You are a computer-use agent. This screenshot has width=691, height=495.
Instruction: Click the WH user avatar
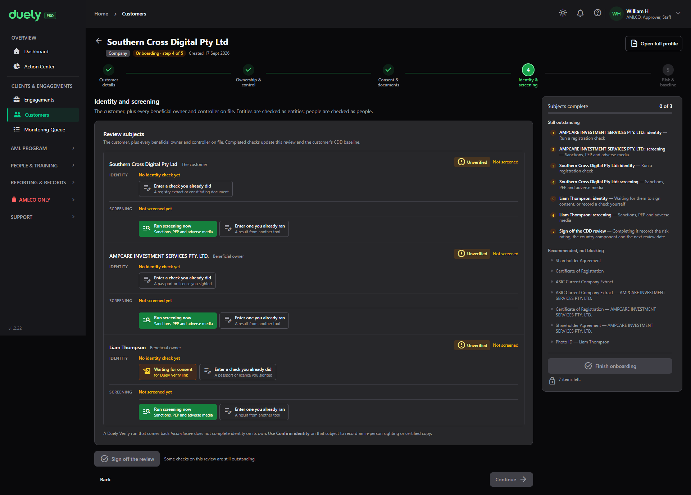click(x=617, y=14)
